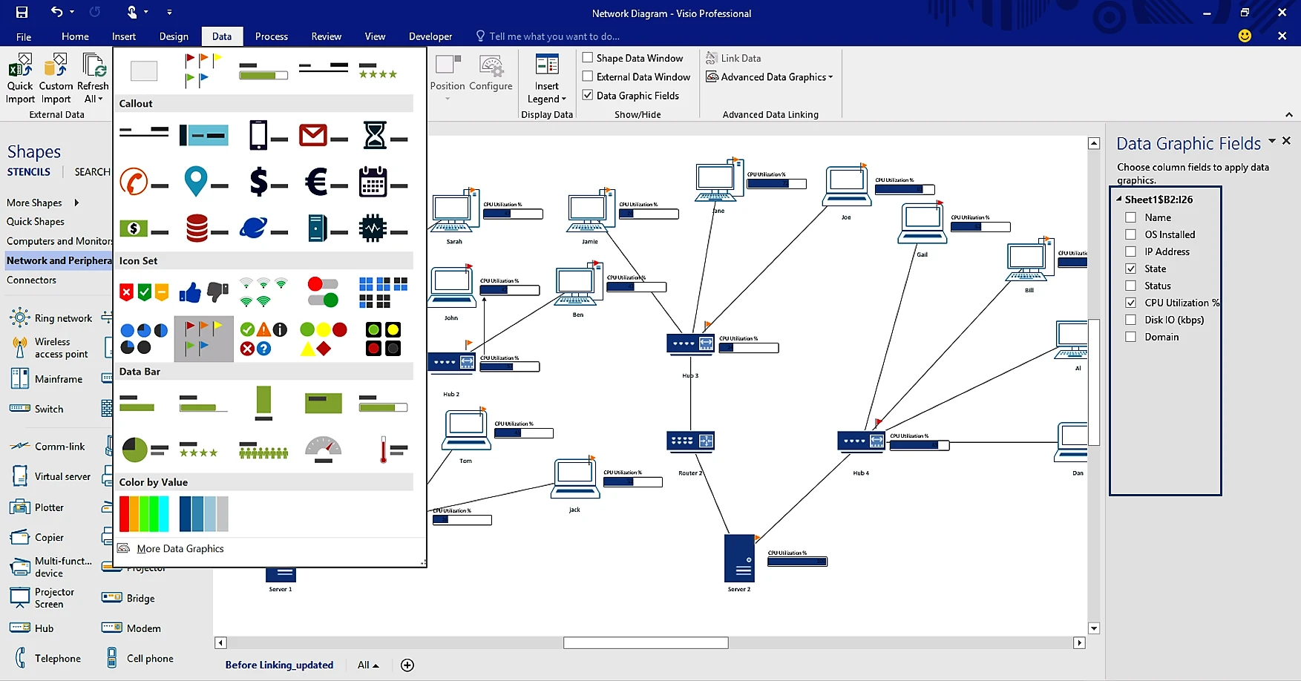Click More Data Graphics link
Image resolution: width=1301 pixels, height=681 pixels.
tap(180, 549)
